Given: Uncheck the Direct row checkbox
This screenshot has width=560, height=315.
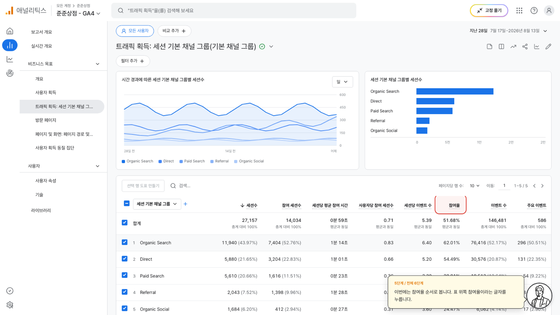Looking at the screenshot, I should pos(125,259).
